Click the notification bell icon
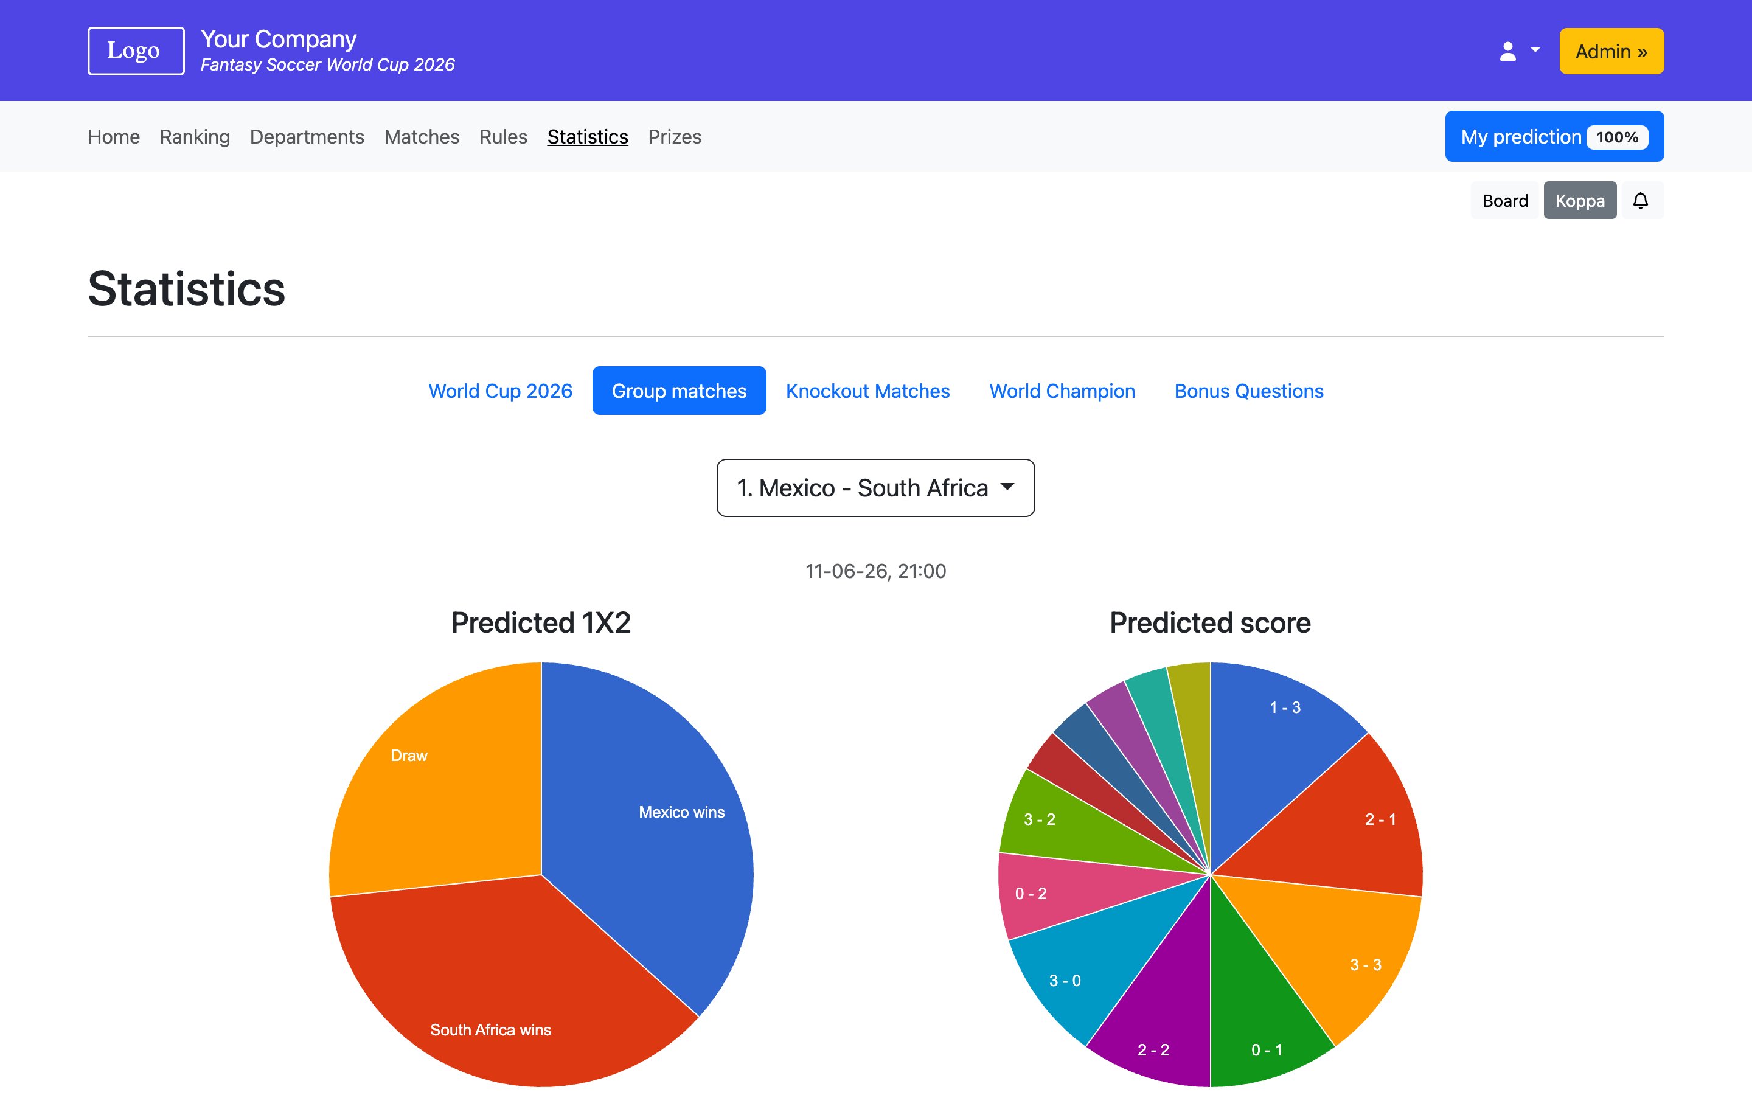Image resolution: width=1752 pixels, height=1095 pixels. 1641,201
